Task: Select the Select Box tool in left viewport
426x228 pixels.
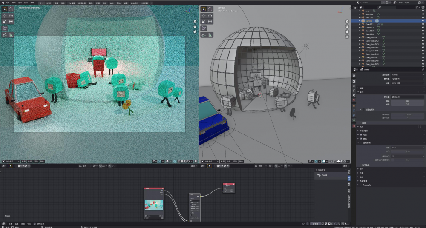Action: [x=5, y=9]
